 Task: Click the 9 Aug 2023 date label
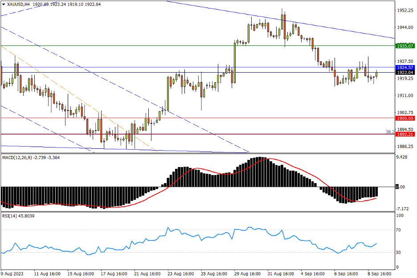point(12,273)
